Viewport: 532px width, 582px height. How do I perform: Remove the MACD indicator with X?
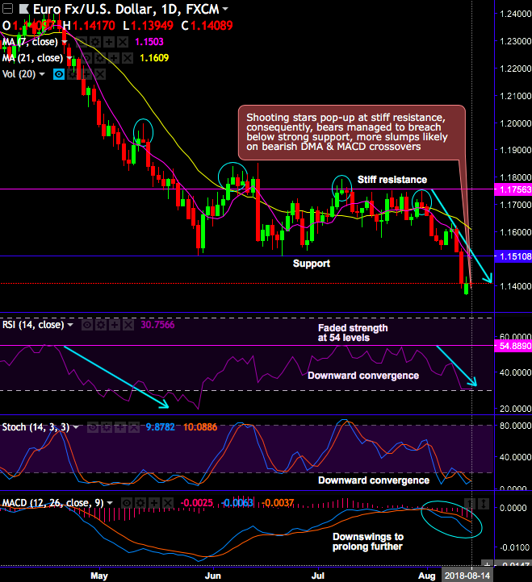[x=168, y=503]
